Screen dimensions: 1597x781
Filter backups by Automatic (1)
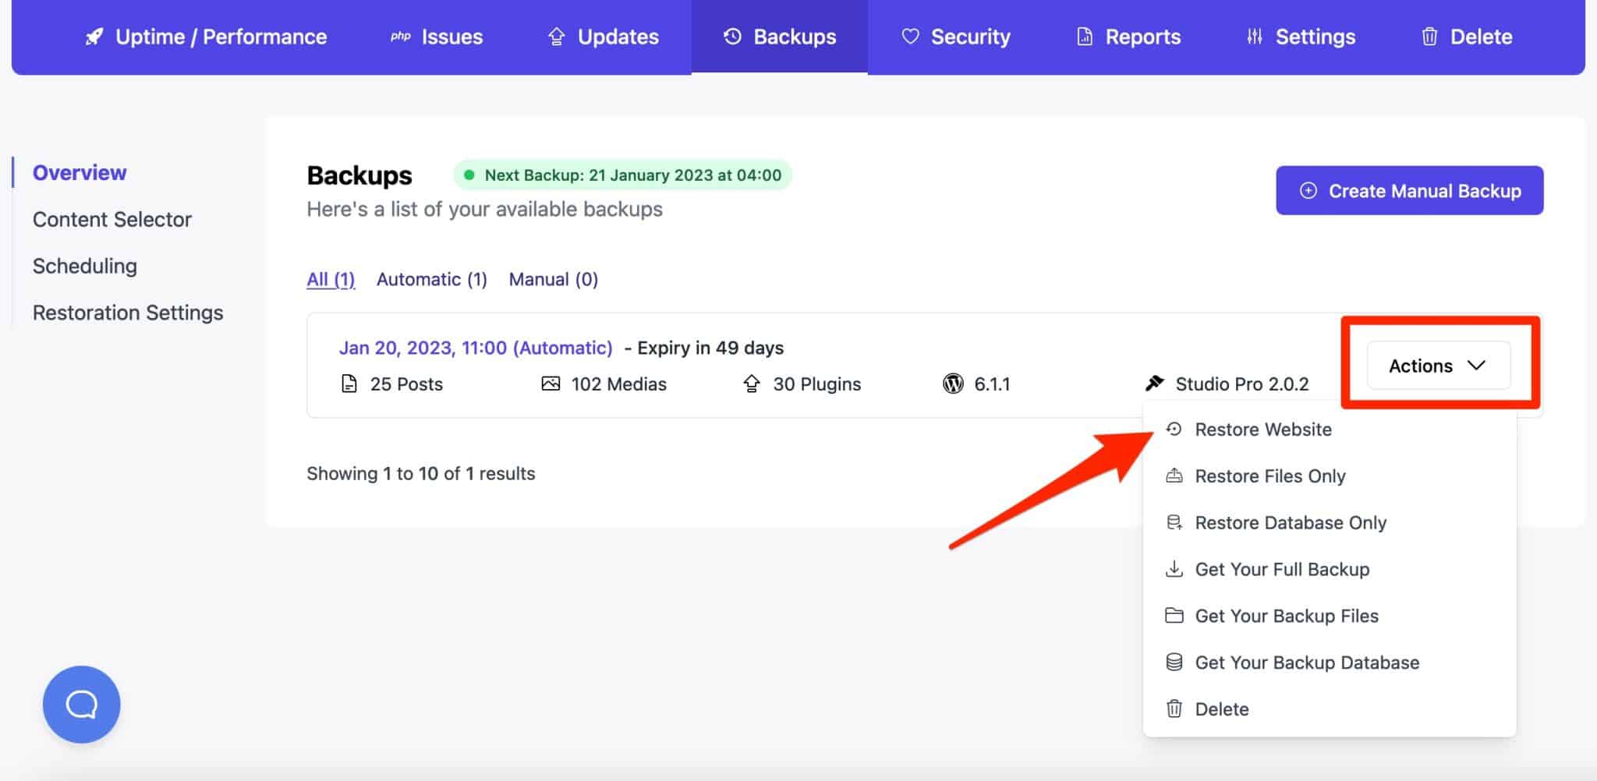pyautogui.click(x=431, y=279)
